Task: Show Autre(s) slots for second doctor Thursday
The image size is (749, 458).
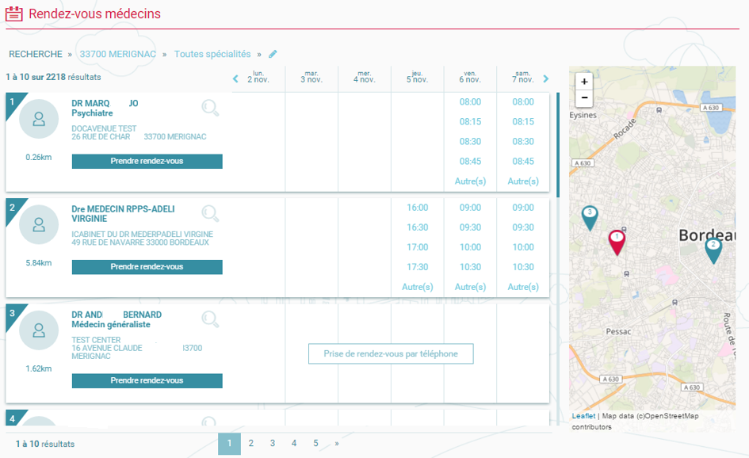Action: pyautogui.click(x=418, y=287)
